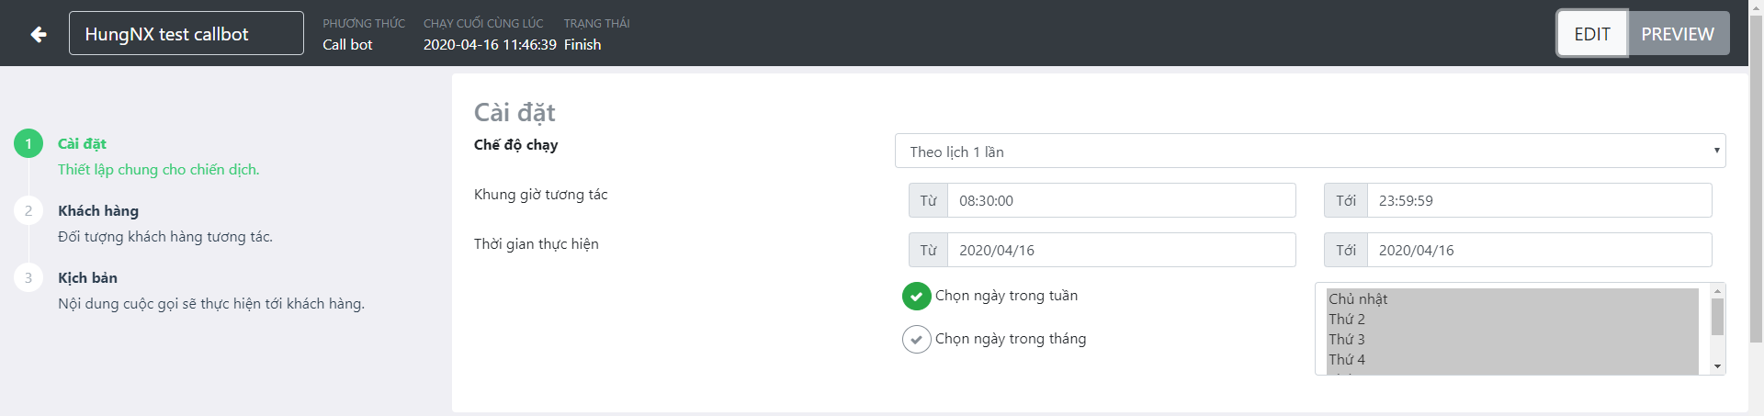This screenshot has width=1764, height=416.
Task: Click the interaction start time 08:30:00 field
Action: 1121,200
